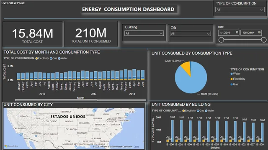Open the Type of Consumption dropdown
The width and height of the screenshot is (268, 150).
point(240,10)
